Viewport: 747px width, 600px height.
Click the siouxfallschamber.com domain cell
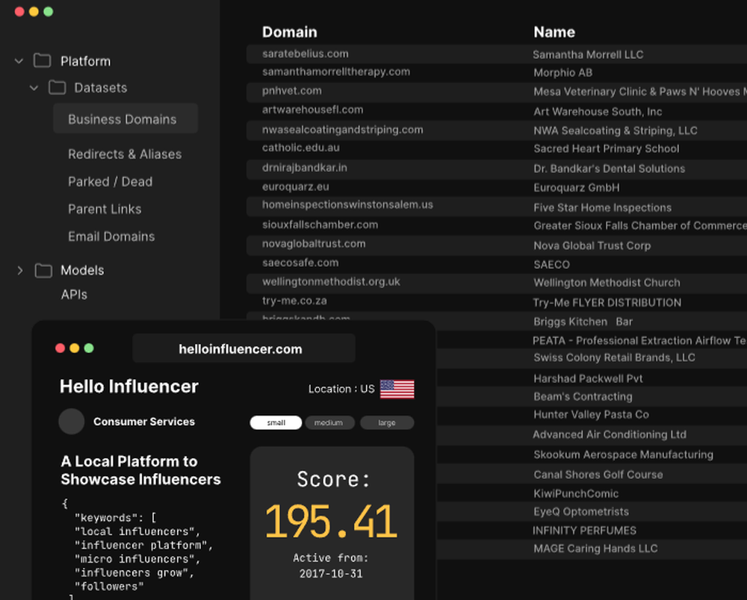click(320, 225)
